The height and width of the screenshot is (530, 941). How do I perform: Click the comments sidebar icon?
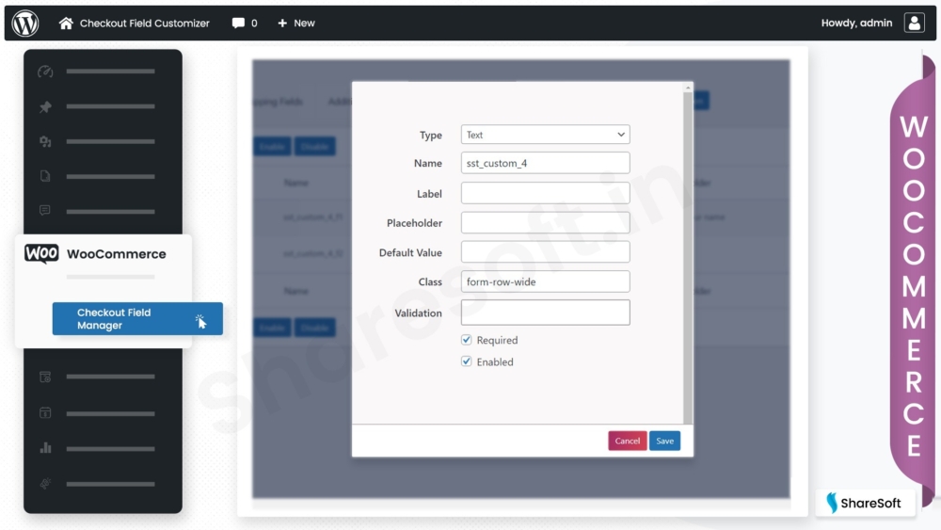click(45, 211)
